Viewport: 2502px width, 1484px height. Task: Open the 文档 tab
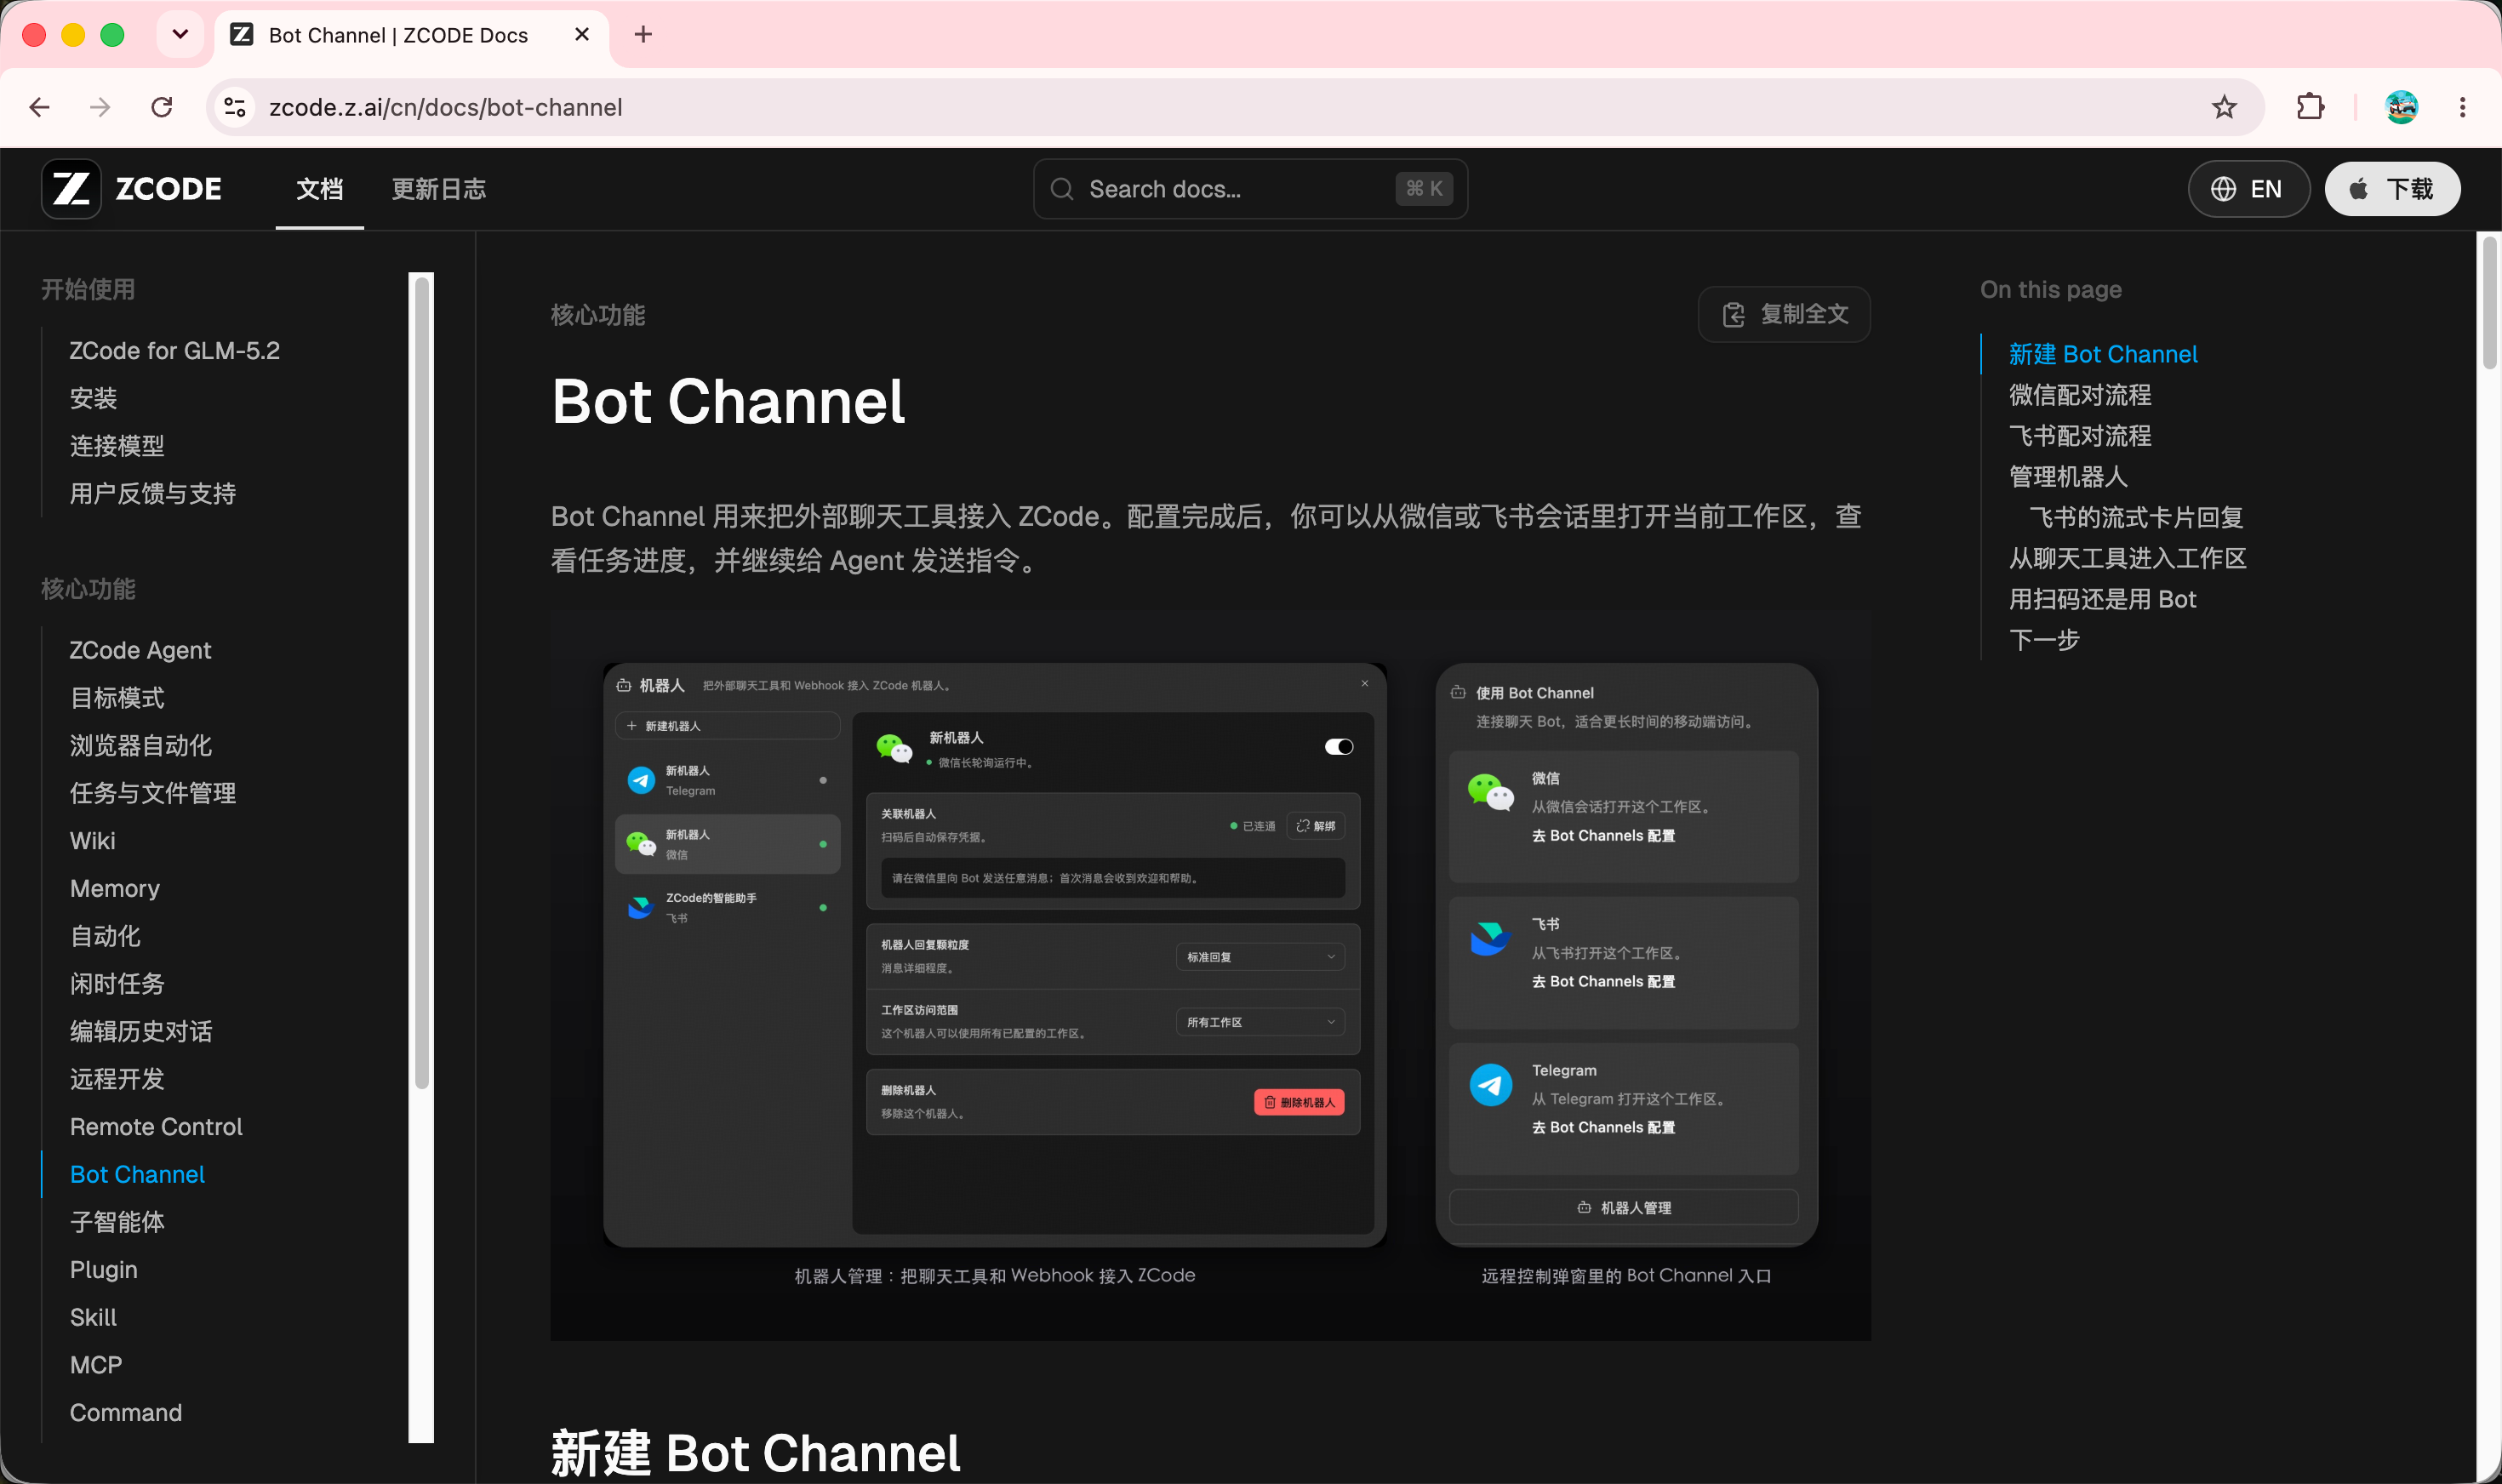point(320,189)
